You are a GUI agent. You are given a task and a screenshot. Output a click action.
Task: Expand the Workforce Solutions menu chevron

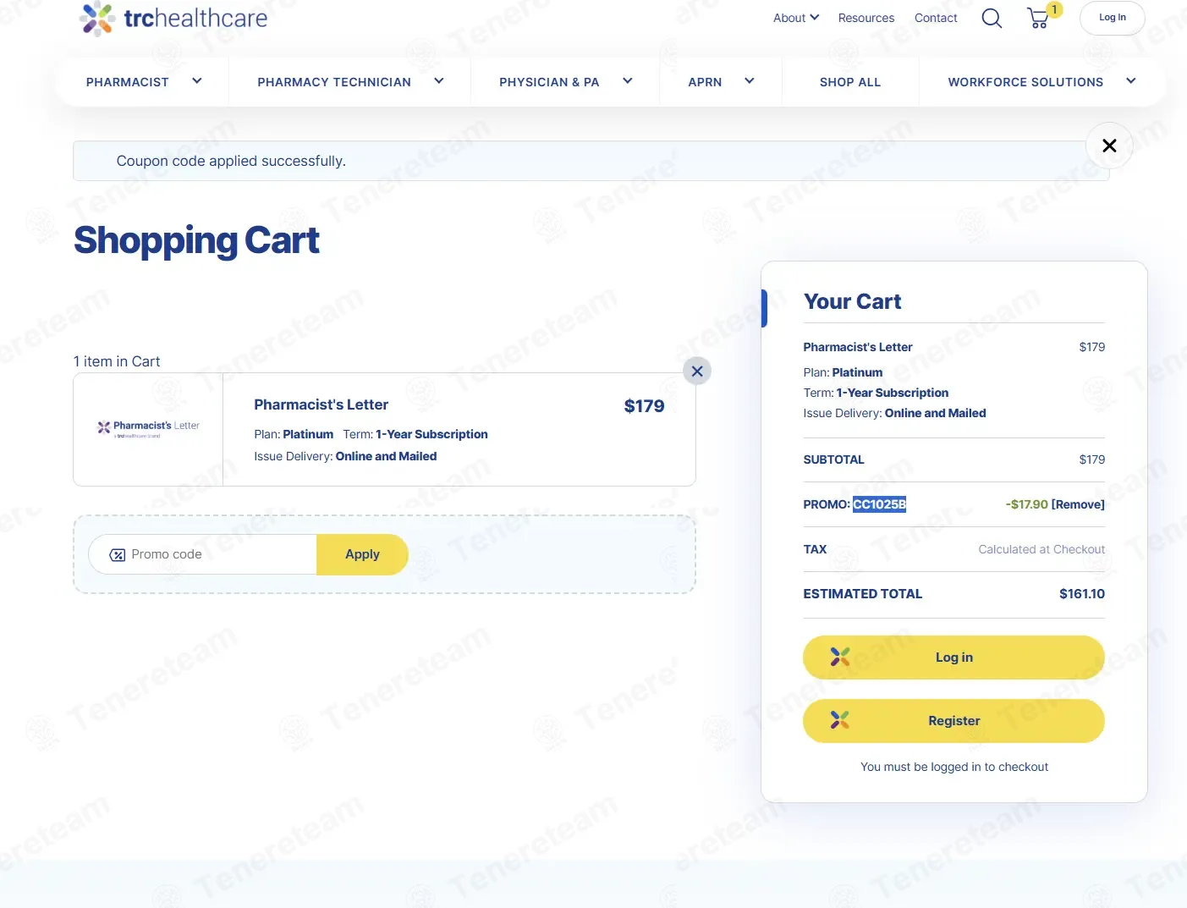pyautogui.click(x=1131, y=81)
